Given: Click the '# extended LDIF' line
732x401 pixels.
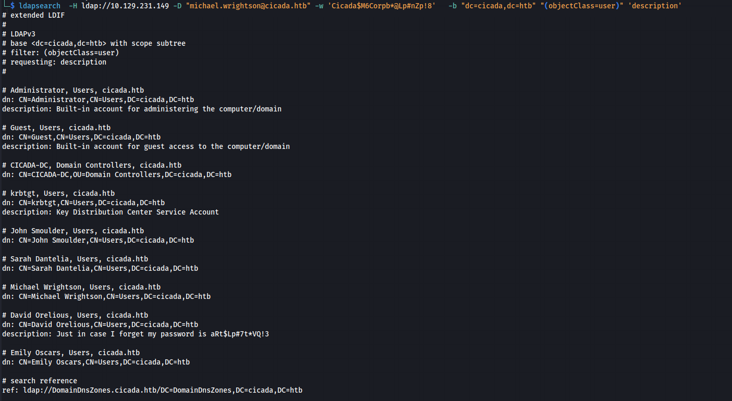Looking at the screenshot, I should (x=33, y=15).
